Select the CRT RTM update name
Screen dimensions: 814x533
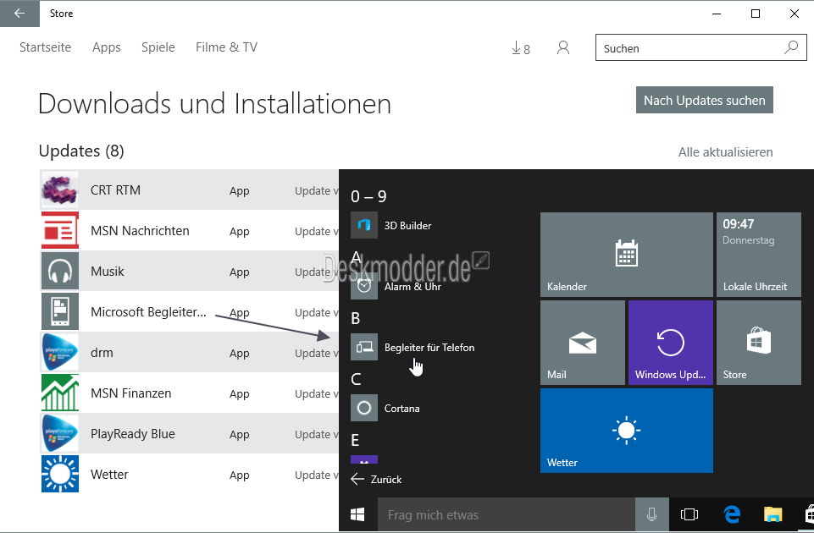pos(115,190)
